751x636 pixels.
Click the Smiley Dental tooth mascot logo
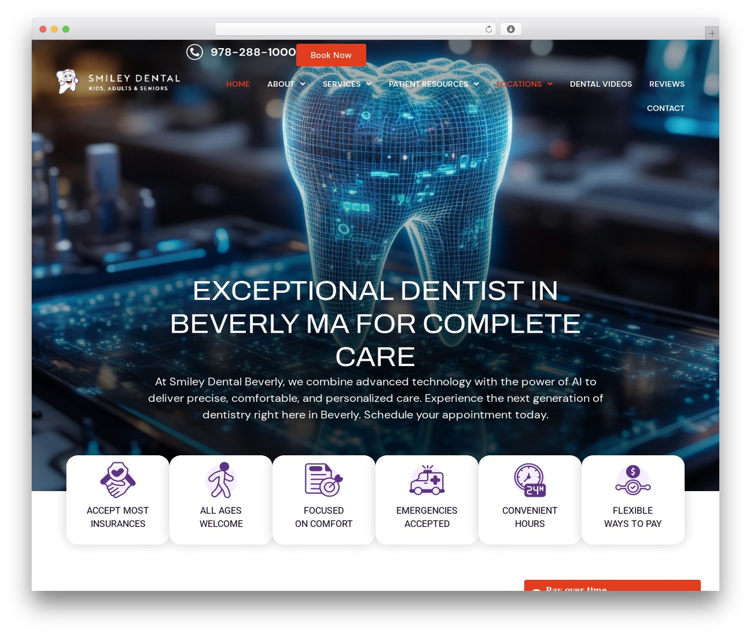(x=67, y=81)
